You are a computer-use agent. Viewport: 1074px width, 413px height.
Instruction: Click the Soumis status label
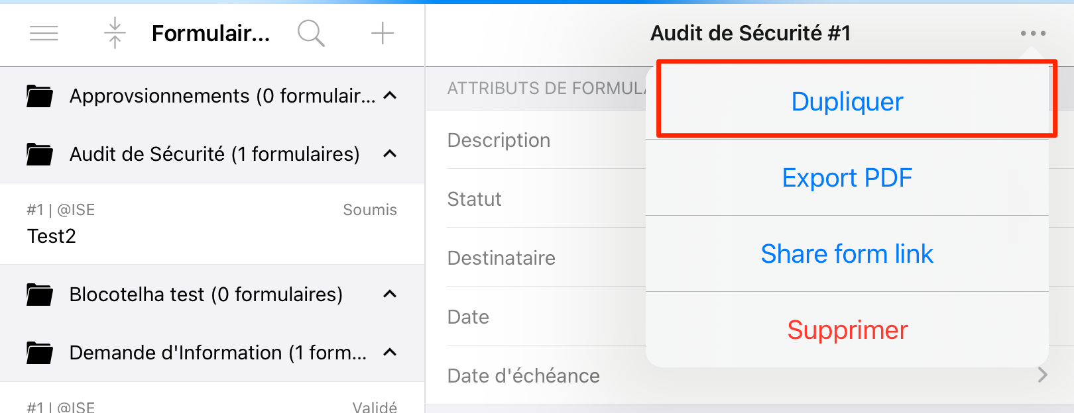pyautogui.click(x=370, y=210)
